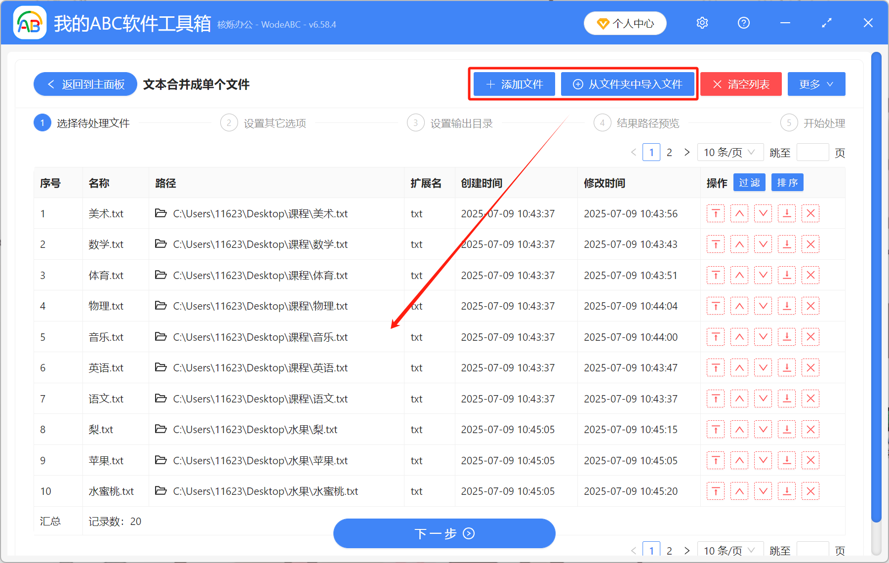Remove 水蜜桃.txt from the file list
The image size is (889, 563).
point(810,491)
